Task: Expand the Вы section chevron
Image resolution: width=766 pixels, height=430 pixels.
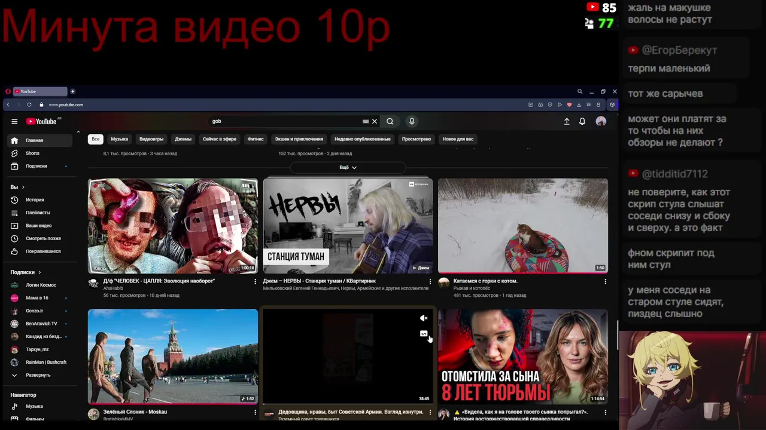Action: (23, 187)
